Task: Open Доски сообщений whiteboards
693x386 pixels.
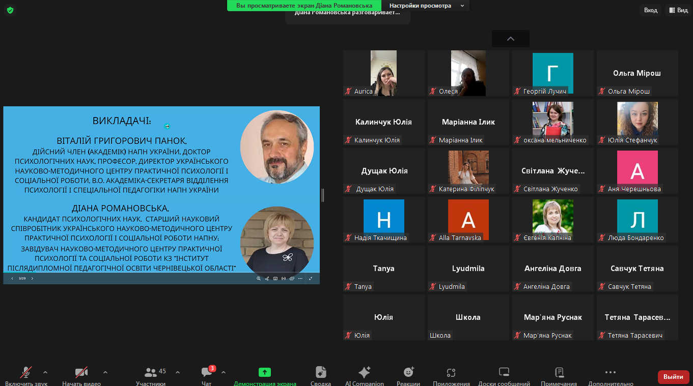Action: click(504, 373)
